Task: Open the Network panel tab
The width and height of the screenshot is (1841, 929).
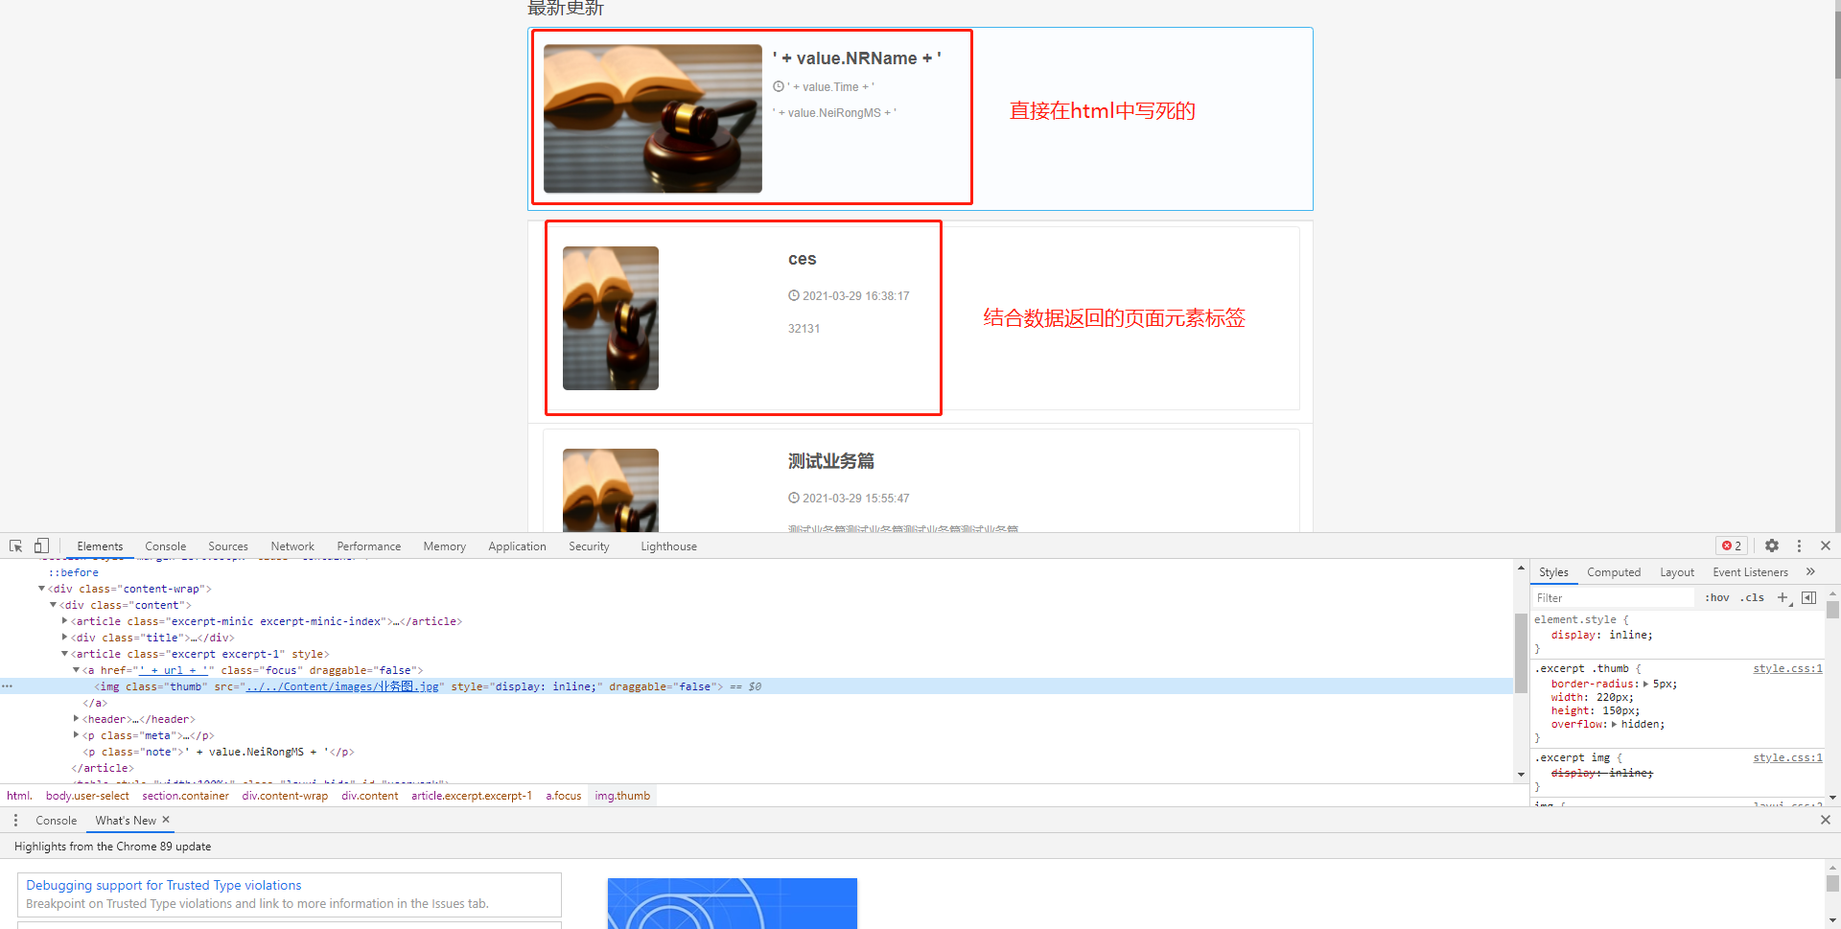Action: click(292, 546)
